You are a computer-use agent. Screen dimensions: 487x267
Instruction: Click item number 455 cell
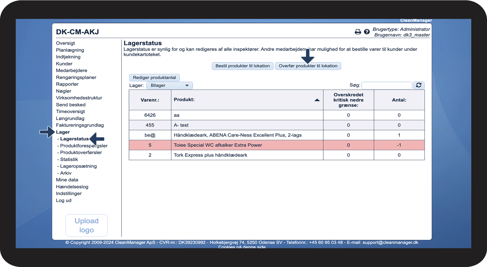[150, 125]
